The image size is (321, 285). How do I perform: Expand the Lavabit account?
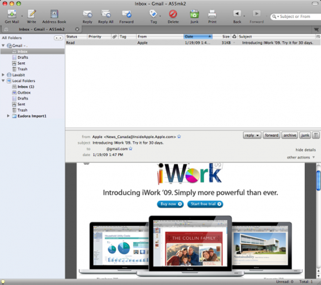tap(3, 75)
